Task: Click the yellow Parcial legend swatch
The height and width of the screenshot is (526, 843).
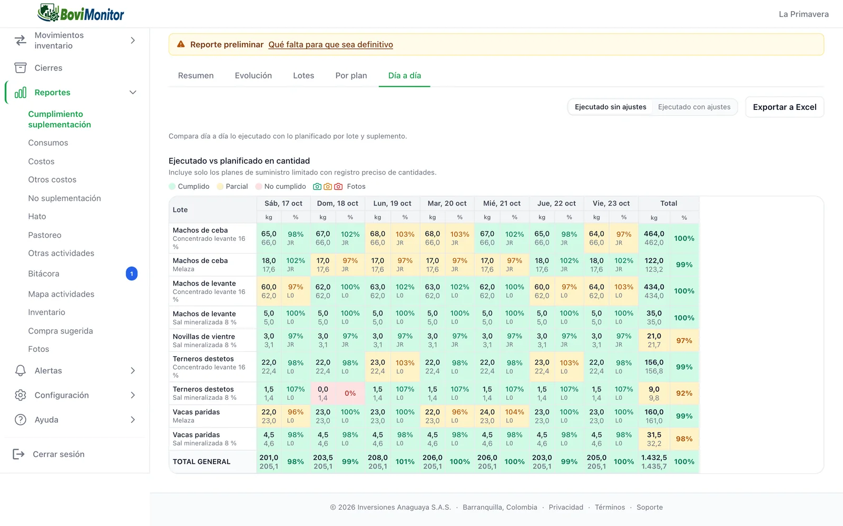Action: 220,186
